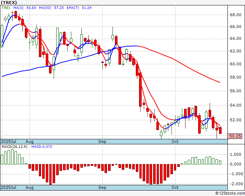Click Sep on price chart date axis

(x=102, y=141)
